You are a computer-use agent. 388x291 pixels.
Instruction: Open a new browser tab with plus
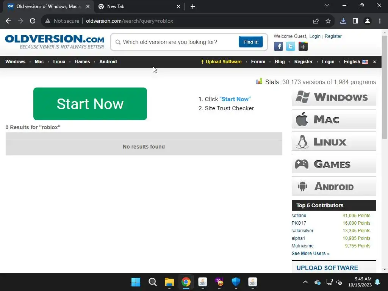(x=193, y=6)
